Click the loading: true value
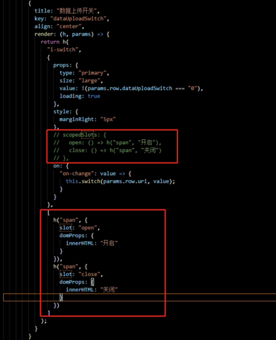This screenshot has height=340, width=276. click(94, 96)
